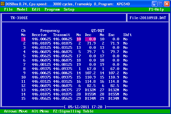Click the File:2011091B.DAT label

[148, 18]
